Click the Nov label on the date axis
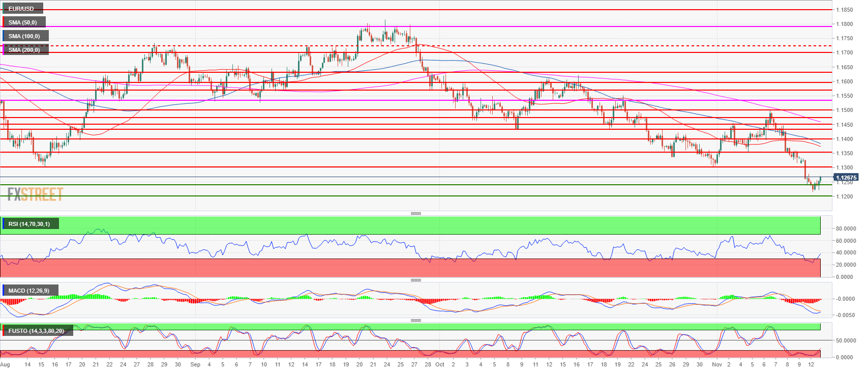The height and width of the screenshot is (371, 868). click(717, 364)
